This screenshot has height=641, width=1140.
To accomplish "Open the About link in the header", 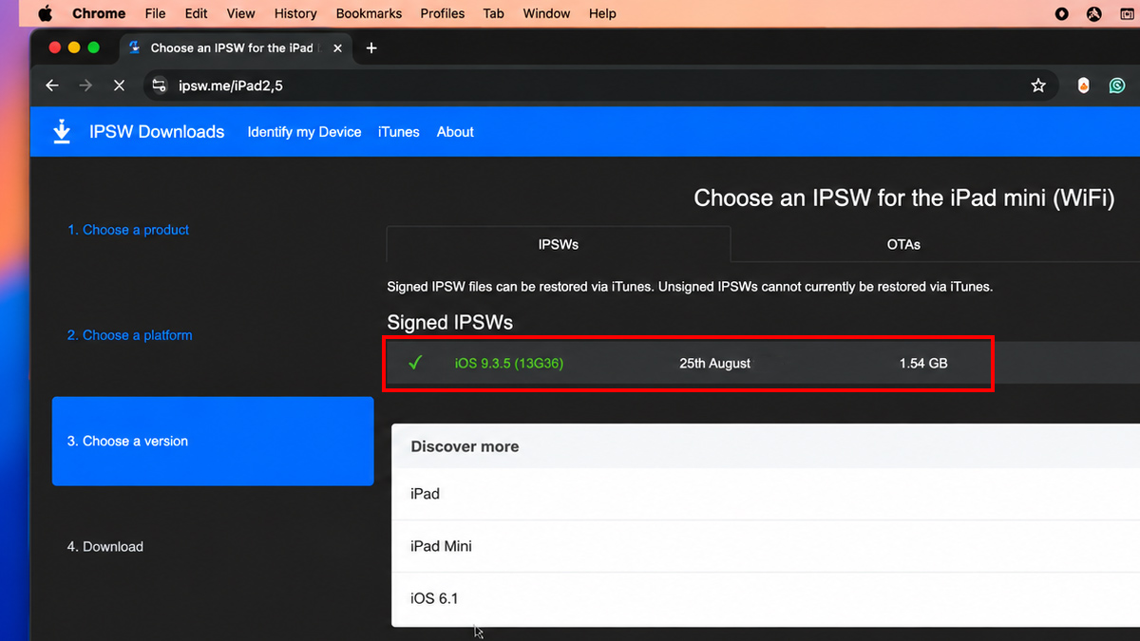I will coord(455,132).
